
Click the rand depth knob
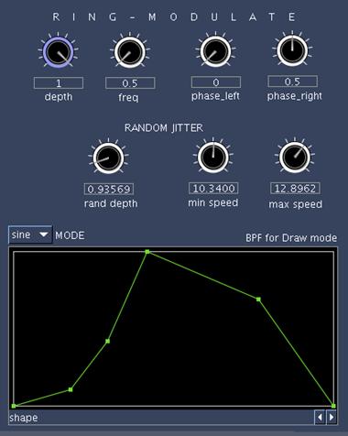[108, 158]
